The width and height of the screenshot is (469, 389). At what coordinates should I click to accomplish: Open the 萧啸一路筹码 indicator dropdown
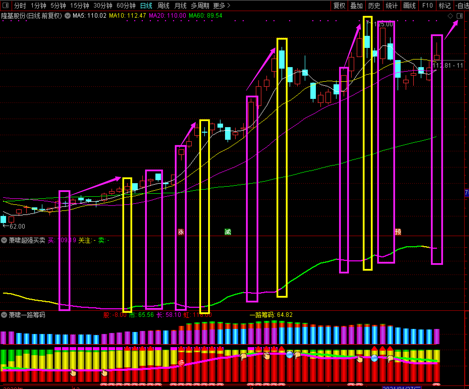(4, 315)
